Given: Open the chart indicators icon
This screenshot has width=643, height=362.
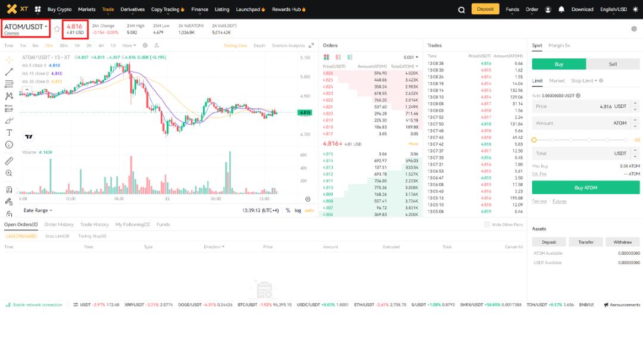Looking at the screenshot, I should [157, 45].
